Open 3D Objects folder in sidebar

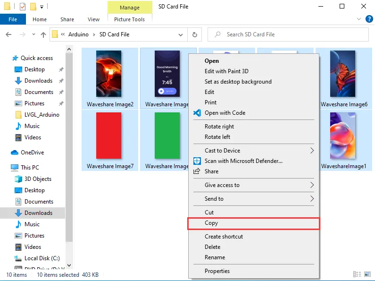[38, 179]
